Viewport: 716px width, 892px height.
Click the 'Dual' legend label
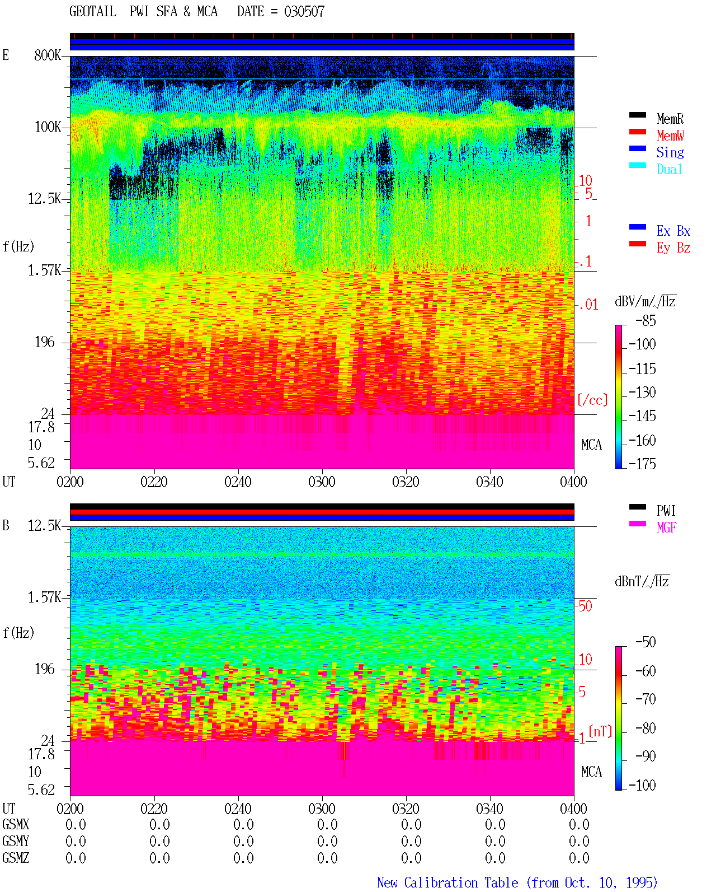click(670, 169)
